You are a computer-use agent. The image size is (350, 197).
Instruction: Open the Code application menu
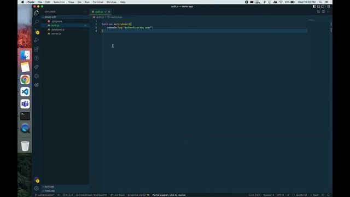tap(31, 2)
